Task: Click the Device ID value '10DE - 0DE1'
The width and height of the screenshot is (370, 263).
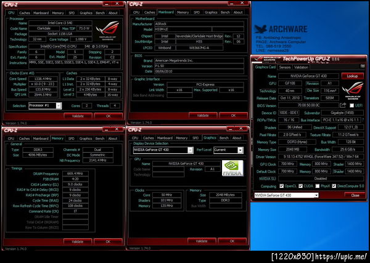Action: point(289,113)
